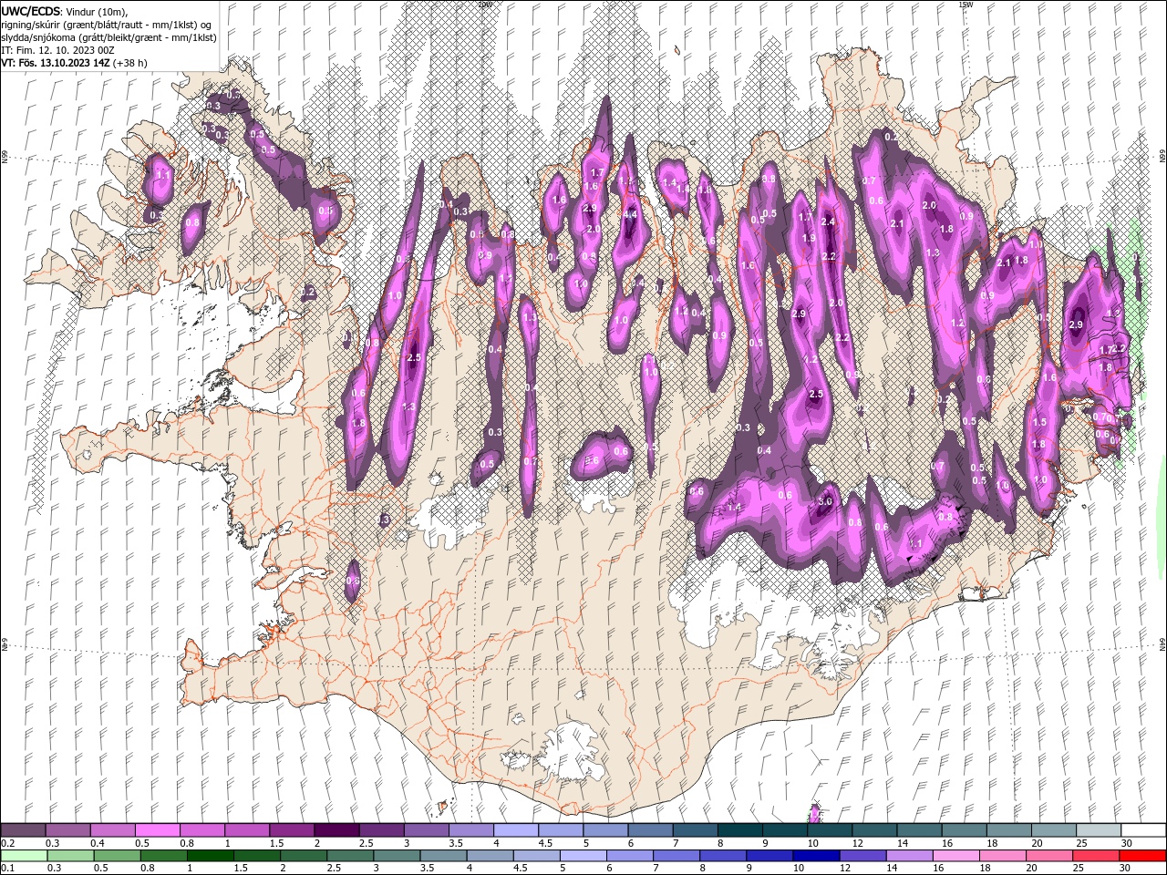Select rain legend swatch between 10 and 12
The height and width of the screenshot is (875, 1167).
(815, 856)
